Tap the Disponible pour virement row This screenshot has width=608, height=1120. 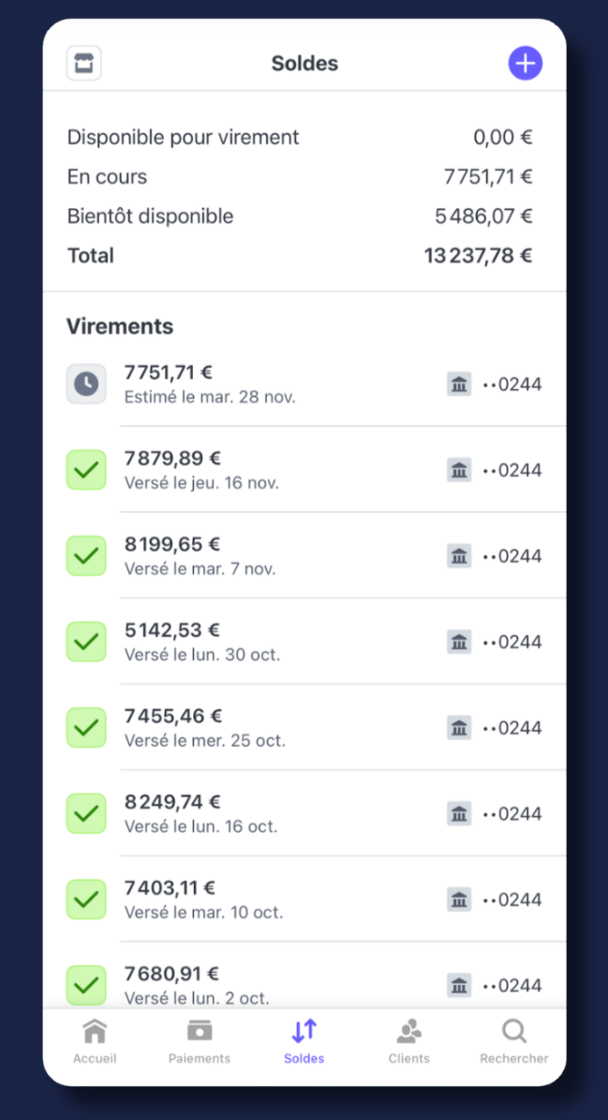click(x=300, y=138)
